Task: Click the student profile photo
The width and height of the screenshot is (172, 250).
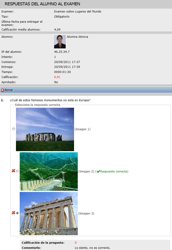Action: [60, 42]
